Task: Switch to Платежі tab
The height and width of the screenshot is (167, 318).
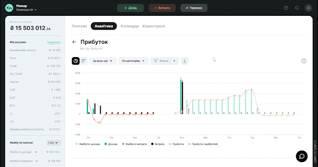Action: click(79, 26)
